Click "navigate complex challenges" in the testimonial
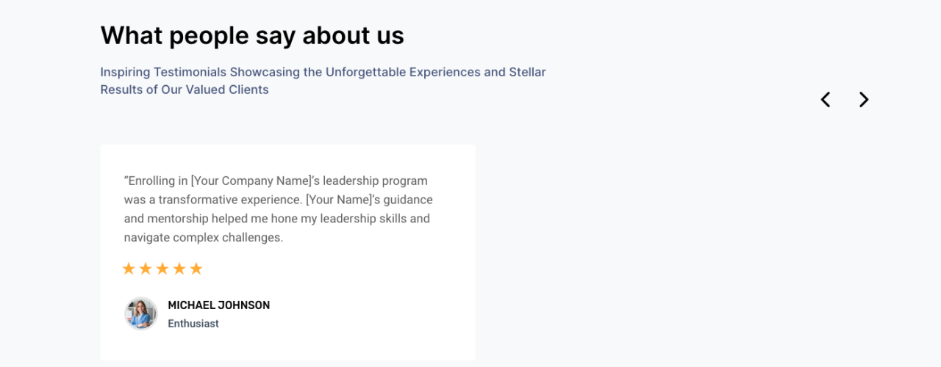941x367 pixels. click(x=203, y=238)
